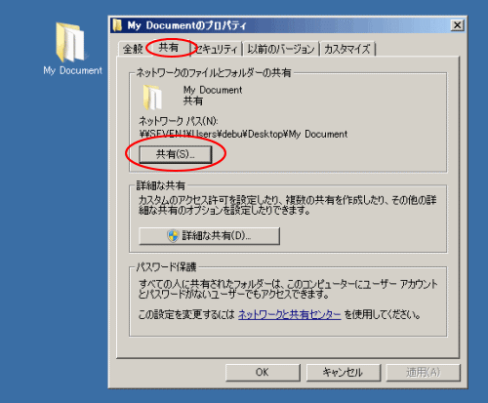Click the network path text for My Document

tap(243, 134)
